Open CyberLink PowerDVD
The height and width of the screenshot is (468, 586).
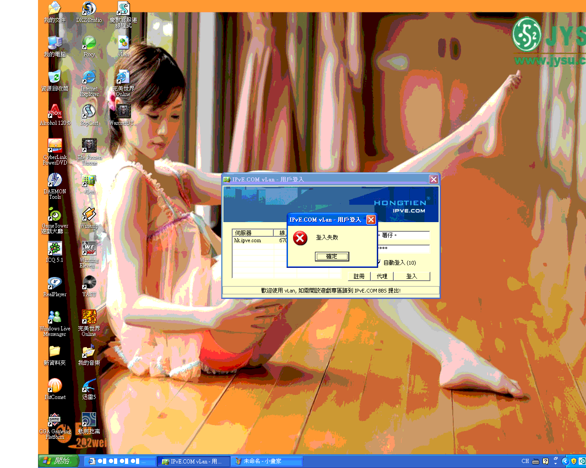click(x=54, y=146)
